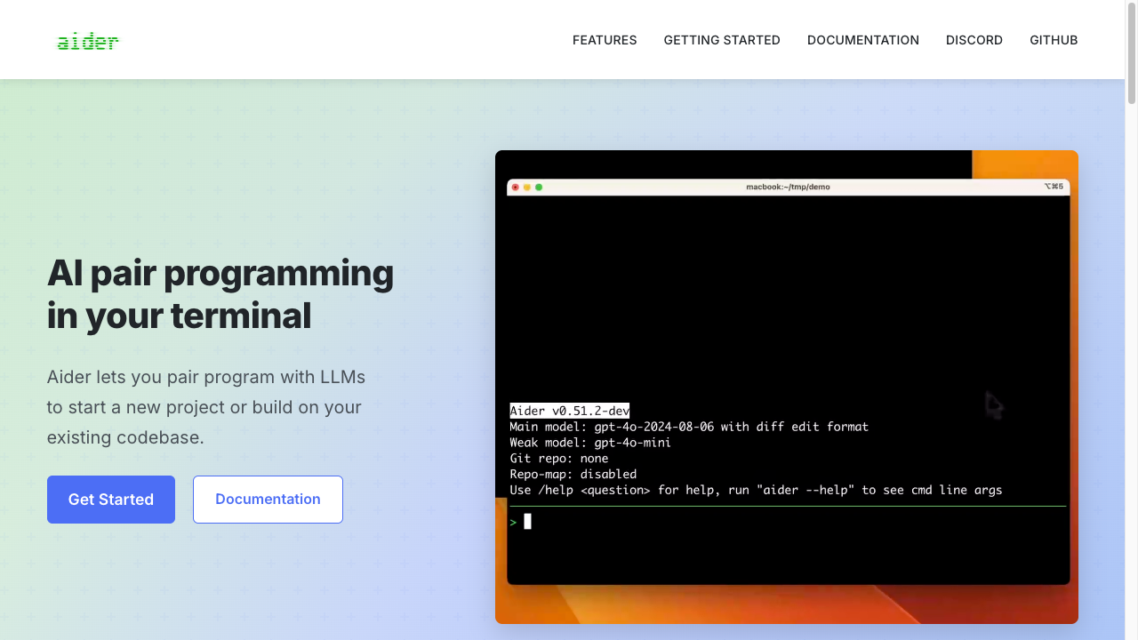Click the page's vertical scrollbar thumb
The height and width of the screenshot is (640, 1138).
(1131, 53)
